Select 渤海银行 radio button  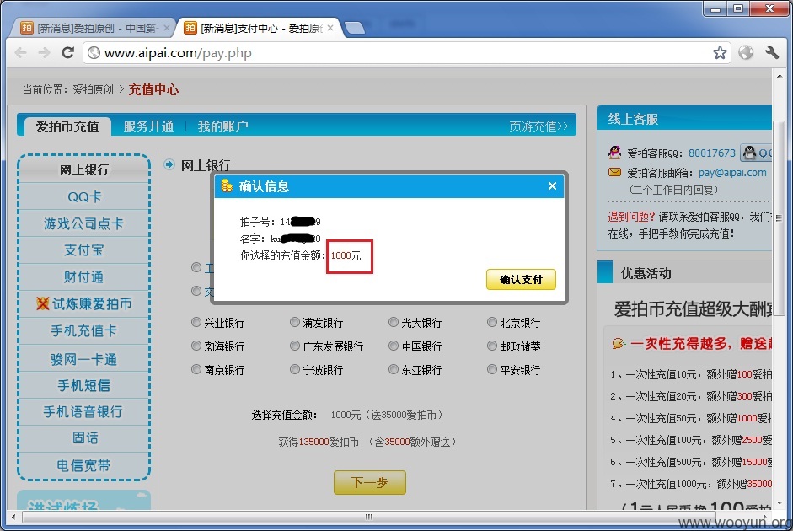[196, 346]
